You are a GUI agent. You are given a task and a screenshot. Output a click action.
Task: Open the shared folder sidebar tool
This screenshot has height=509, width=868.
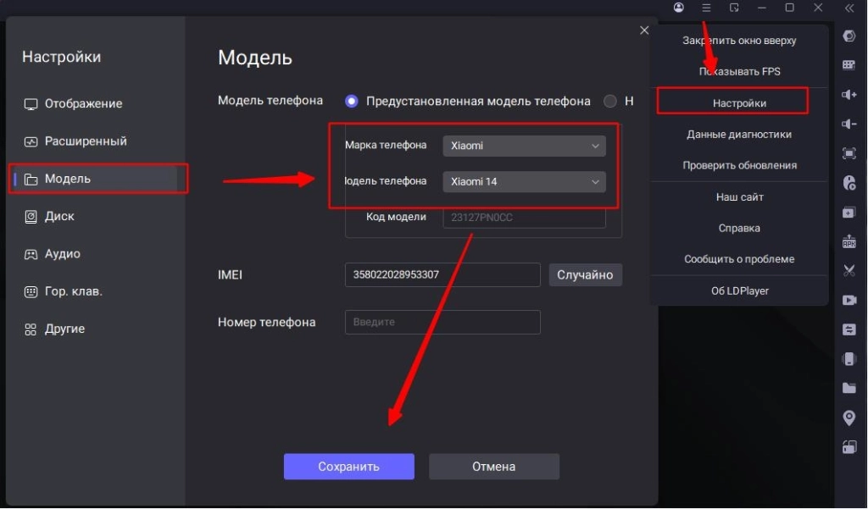click(x=849, y=387)
